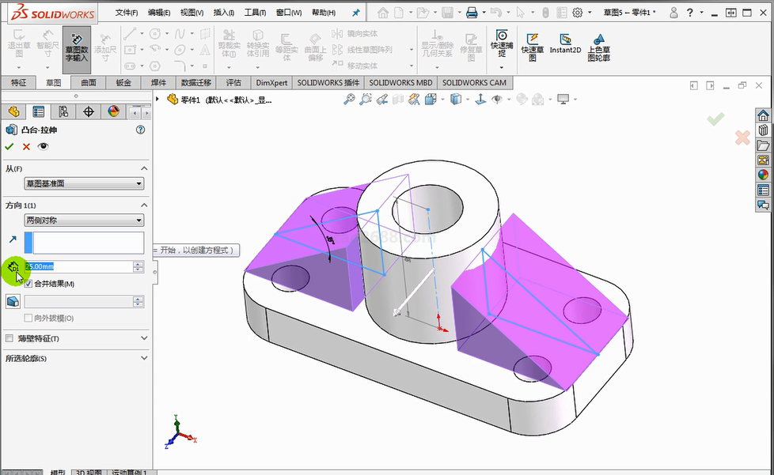This screenshot has height=475, width=774.
Task: Open the 两侧对称 end condition dropdown
Action: (x=84, y=221)
